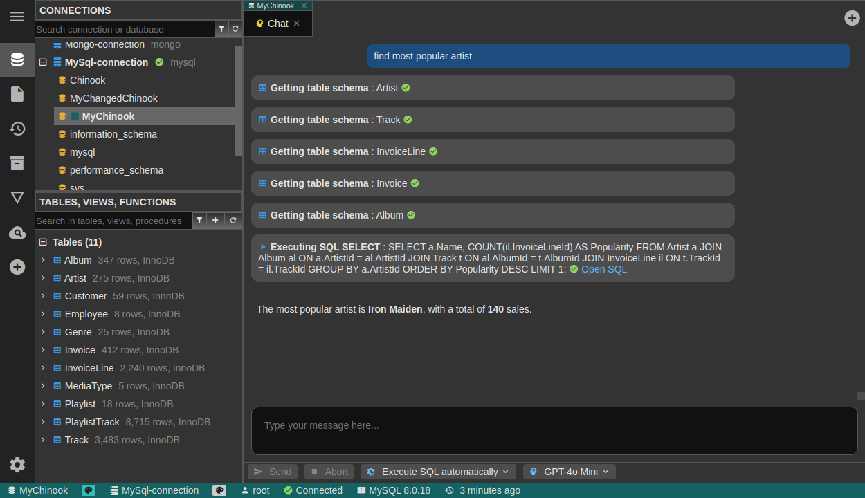This screenshot has width=865, height=498.
Task: Select the Chinook database
Action: coord(88,80)
